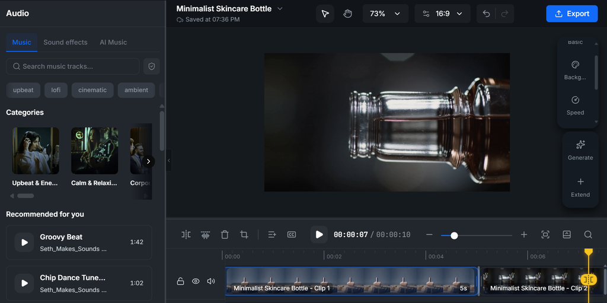Viewport: 607px width, 303px height.
Task: Open closed captions tool
Action: [x=292, y=234]
